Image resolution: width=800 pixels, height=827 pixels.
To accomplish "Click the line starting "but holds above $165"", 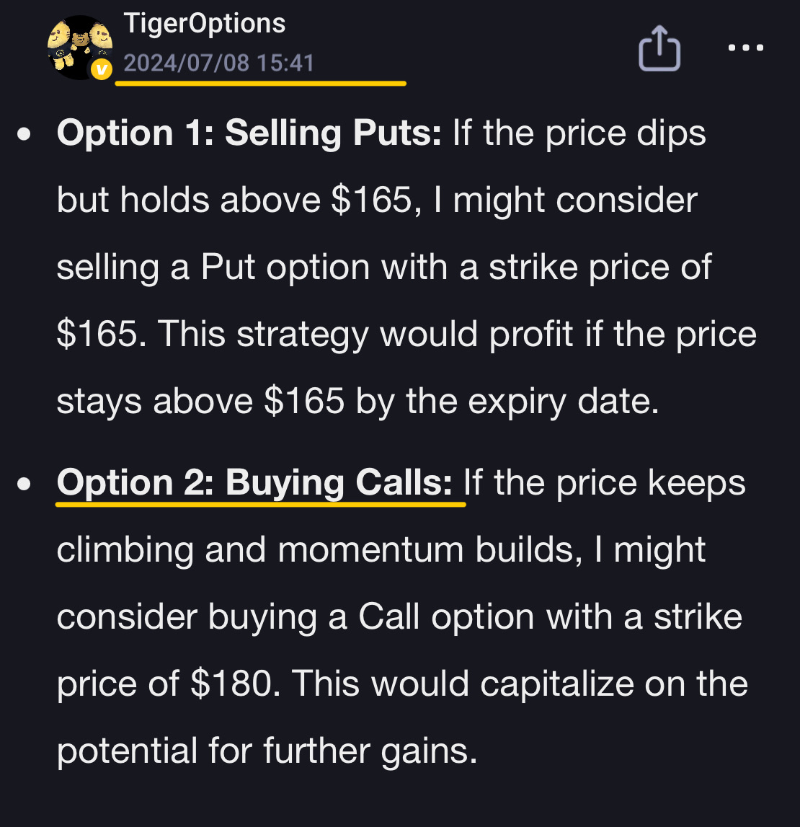I will tap(376, 200).
